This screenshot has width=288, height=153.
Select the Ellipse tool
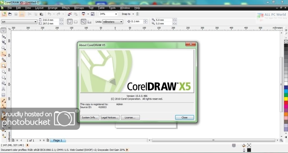(3, 72)
